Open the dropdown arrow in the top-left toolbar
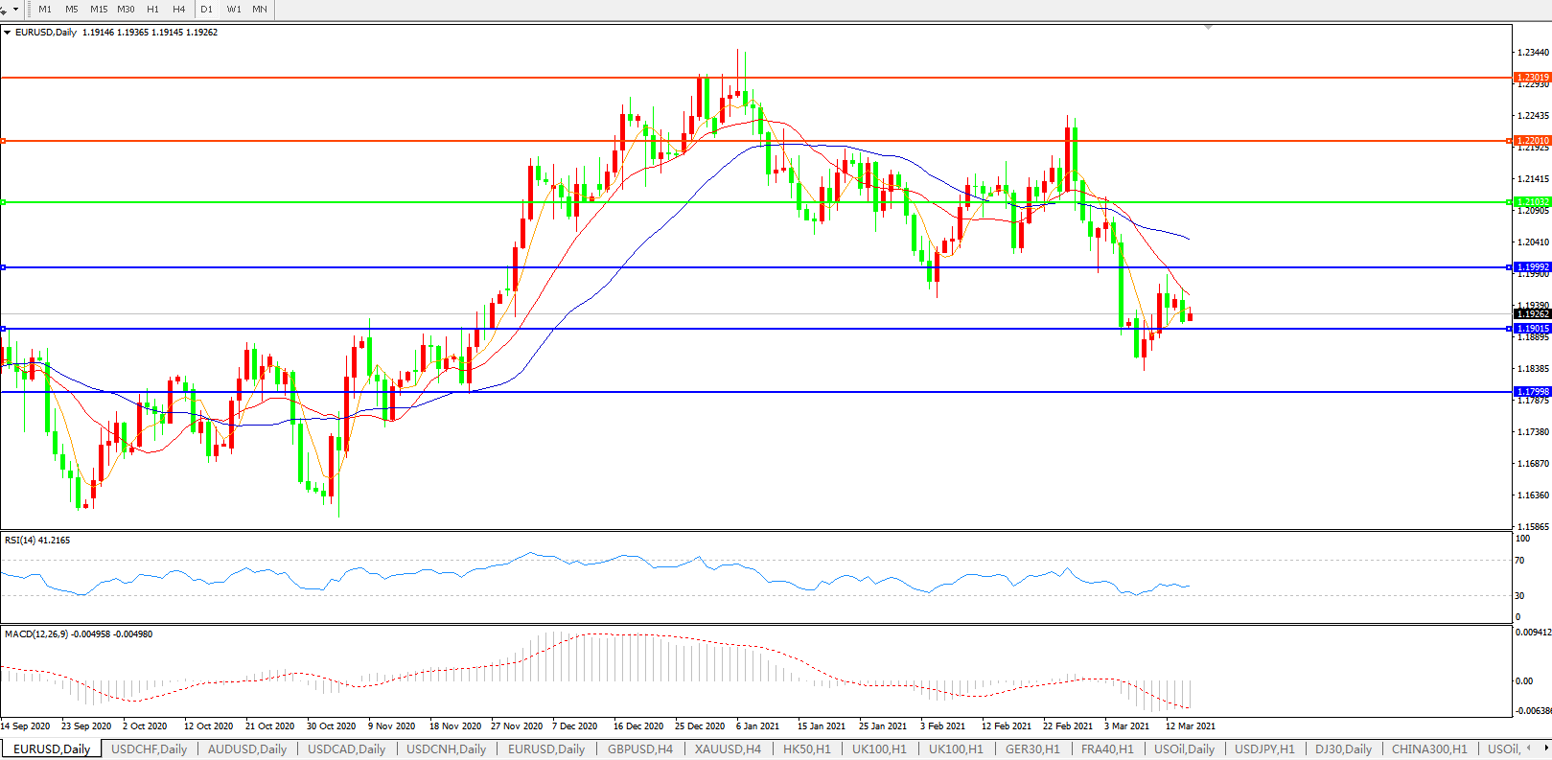 coord(15,10)
